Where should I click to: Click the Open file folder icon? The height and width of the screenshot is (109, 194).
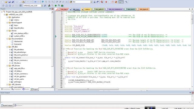[6, 2]
